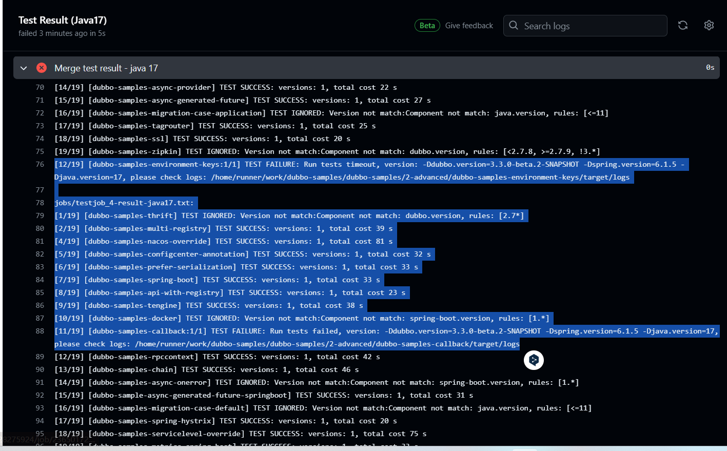Image resolution: width=727 pixels, height=451 pixels.
Task: Click the green Beta badge
Action: click(x=427, y=26)
